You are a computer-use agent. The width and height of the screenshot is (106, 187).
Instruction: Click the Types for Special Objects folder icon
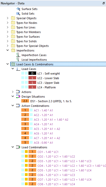[x=13, y=46]
